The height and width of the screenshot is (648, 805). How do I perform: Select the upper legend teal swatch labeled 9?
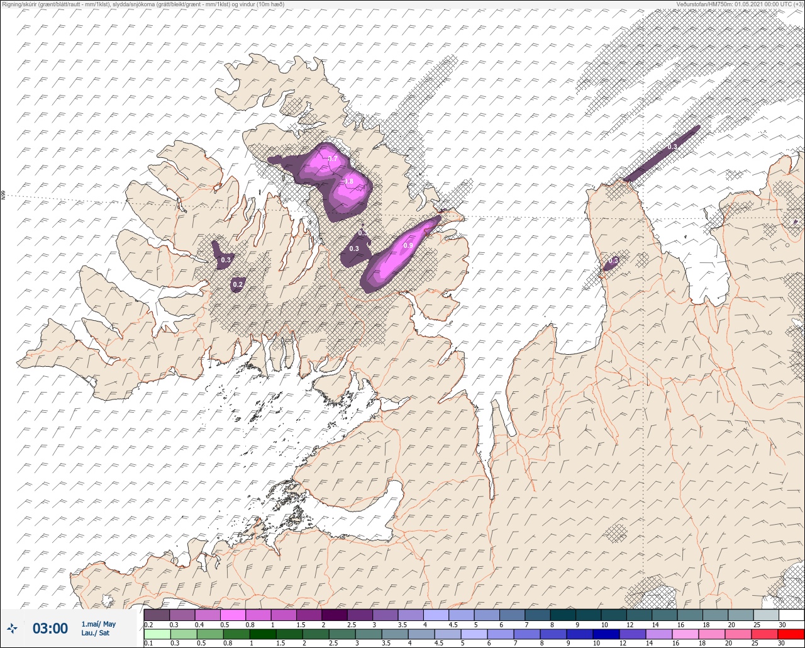pyautogui.click(x=588, y=615)
